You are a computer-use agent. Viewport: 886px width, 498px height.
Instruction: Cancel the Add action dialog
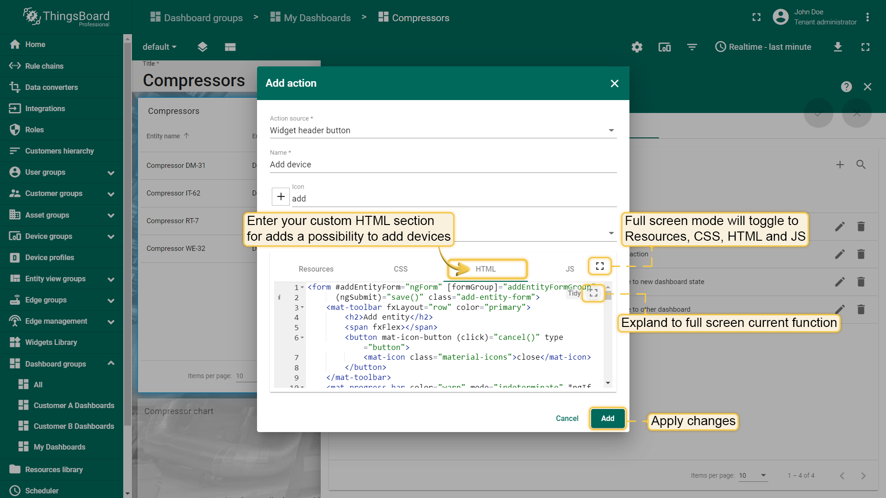click(567, 418)
